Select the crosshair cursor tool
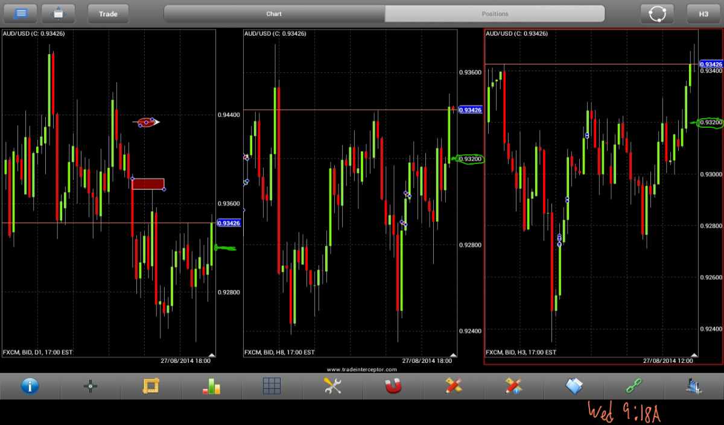Screen dimensions: 724x425 point(91,386)
